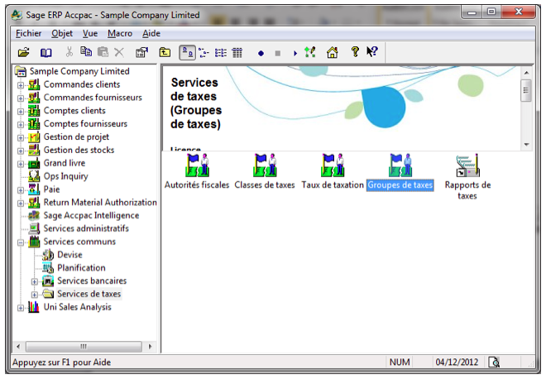Screen dimensions: 546x379
Task: Expand the Commandes clients node
Action: (x=21, y=85)
